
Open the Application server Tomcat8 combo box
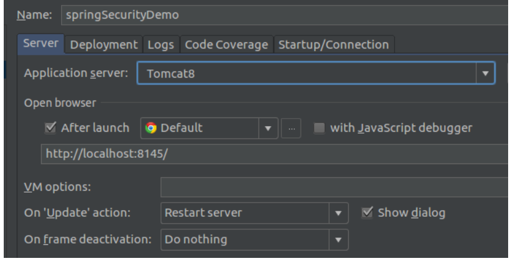pos(316,73)
